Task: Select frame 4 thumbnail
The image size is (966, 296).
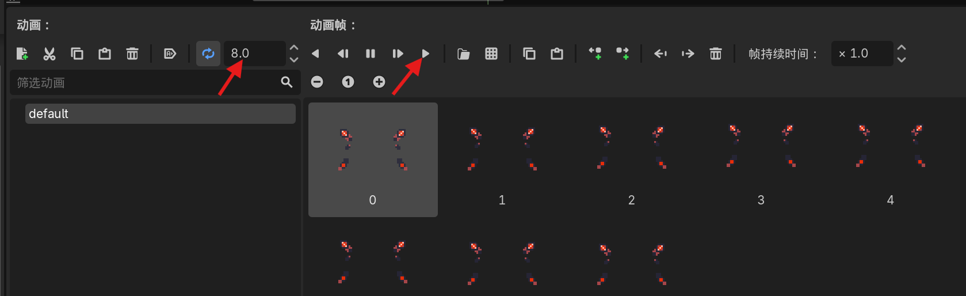Action: tap(891, 160)
